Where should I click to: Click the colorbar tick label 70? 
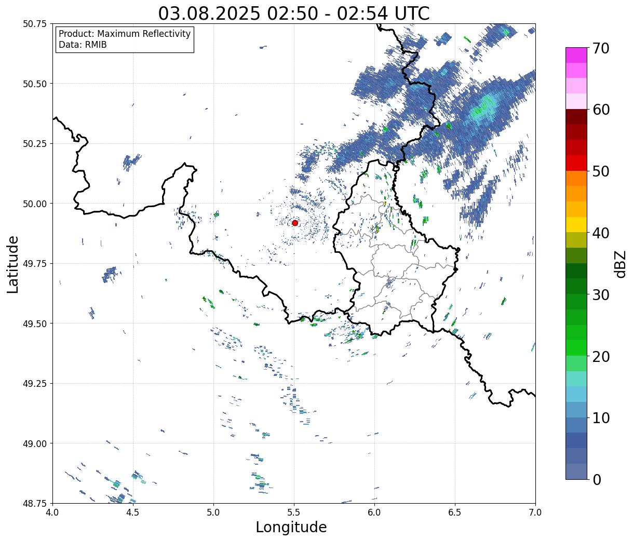(x=601, y=48)
